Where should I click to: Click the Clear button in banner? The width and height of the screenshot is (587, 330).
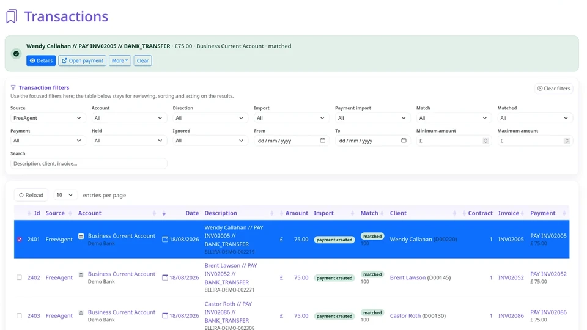point(142,61)
